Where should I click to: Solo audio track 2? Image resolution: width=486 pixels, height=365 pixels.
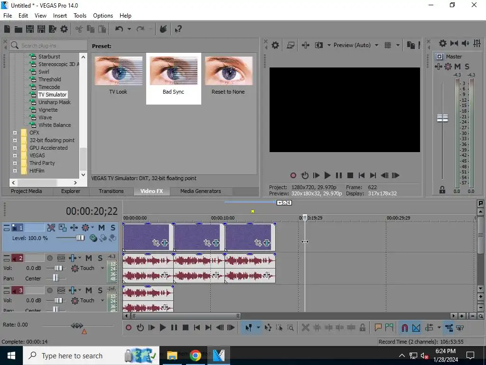(100, 258)
